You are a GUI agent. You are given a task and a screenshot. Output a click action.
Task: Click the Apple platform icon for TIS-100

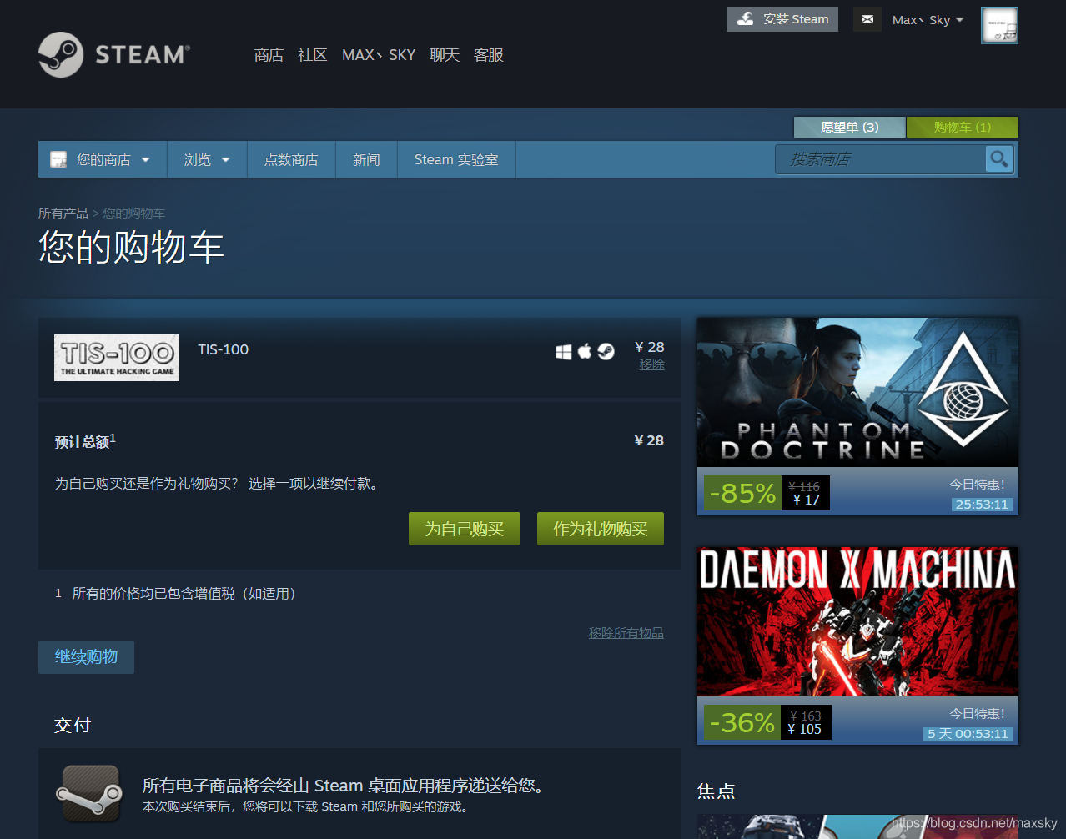coord(585,351)
